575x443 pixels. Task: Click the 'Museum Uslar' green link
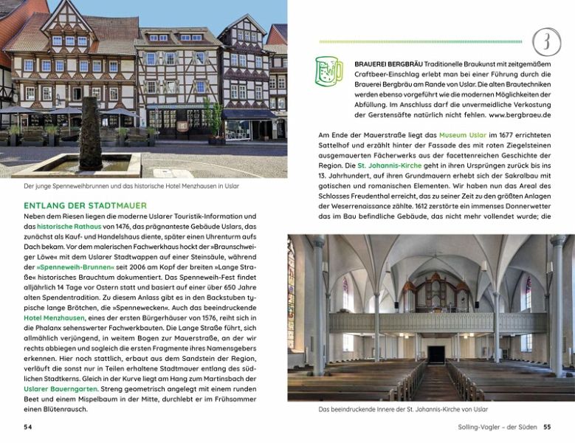coord(463,135)
